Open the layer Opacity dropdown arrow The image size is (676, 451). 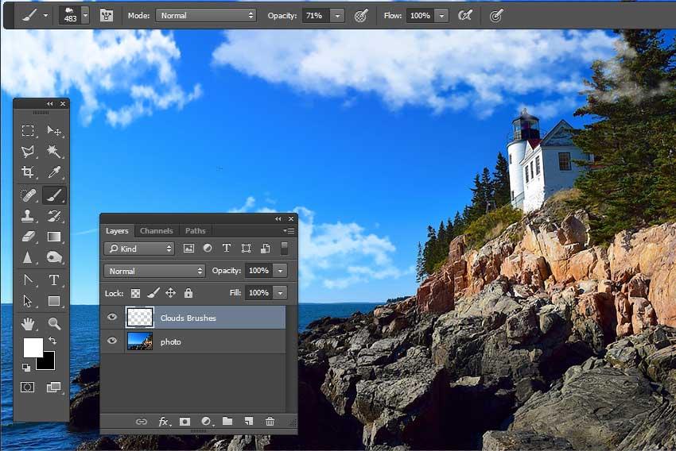280,271
